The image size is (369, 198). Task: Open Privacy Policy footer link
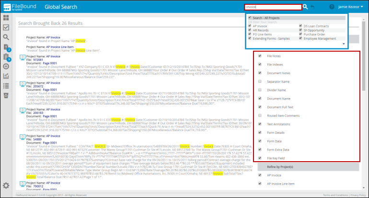(x=358, y=195)
